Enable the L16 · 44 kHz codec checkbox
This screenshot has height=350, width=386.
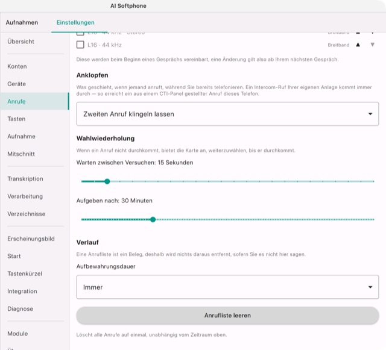[80, 45]
